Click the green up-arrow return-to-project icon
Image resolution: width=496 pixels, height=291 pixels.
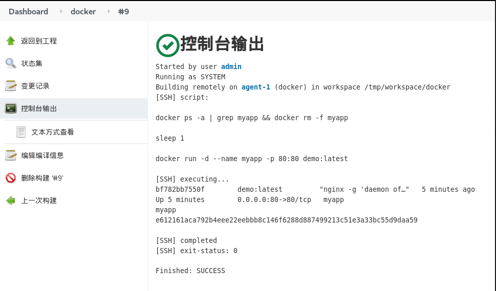(x=11, y=41)
